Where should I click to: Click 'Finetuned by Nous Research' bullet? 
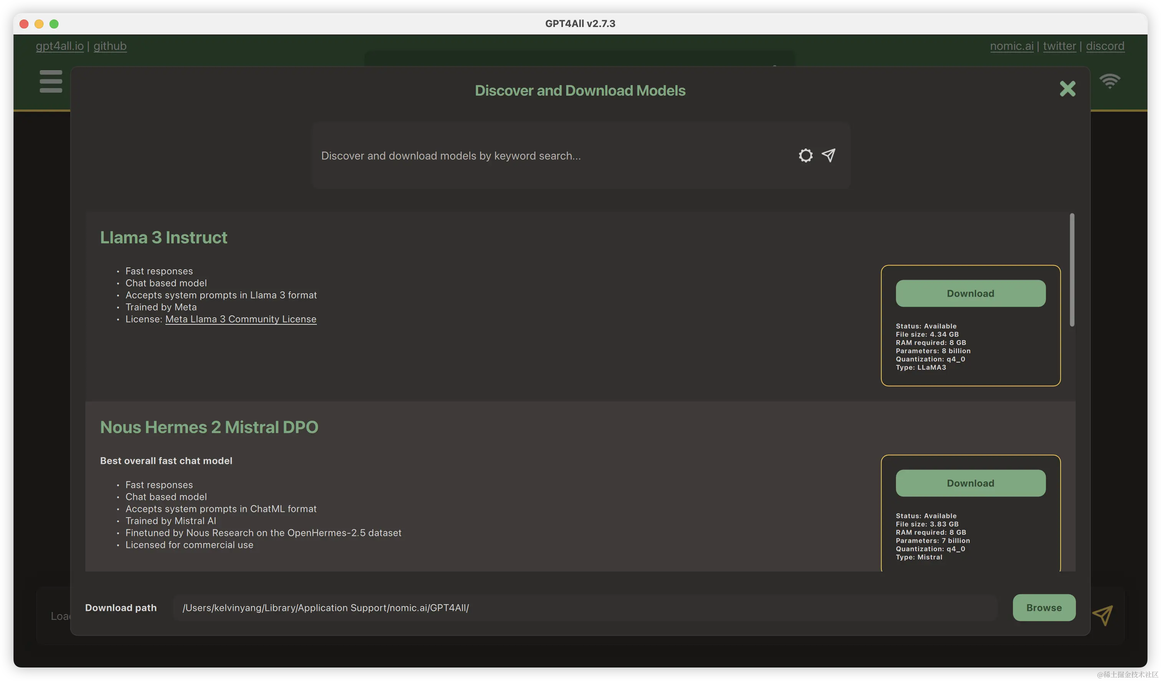[263, 533]
